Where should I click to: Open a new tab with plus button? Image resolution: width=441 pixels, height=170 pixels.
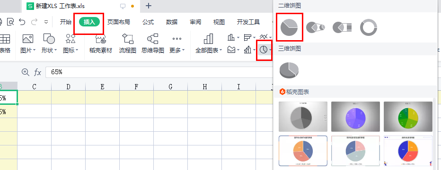pos(149,6)
